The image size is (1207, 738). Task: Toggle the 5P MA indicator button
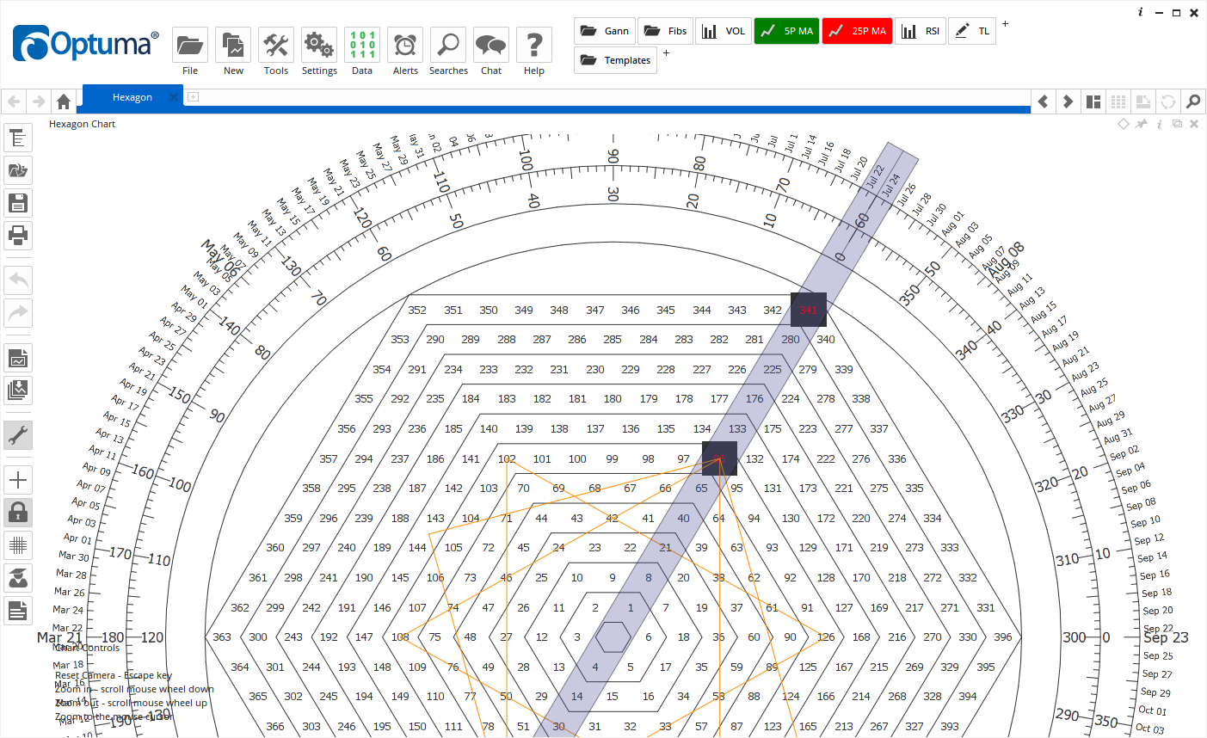pyautogui.click(x=785, y=30)
